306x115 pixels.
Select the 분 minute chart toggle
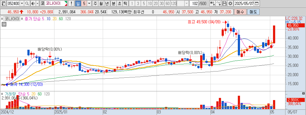(113, 3)
